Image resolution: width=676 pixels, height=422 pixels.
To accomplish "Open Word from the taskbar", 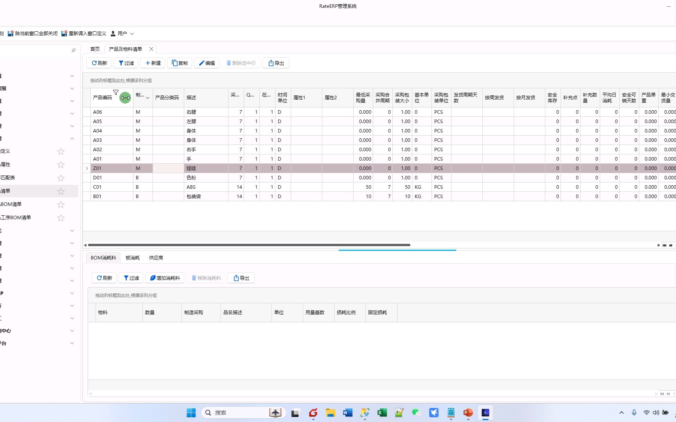I will coord(347,413).
